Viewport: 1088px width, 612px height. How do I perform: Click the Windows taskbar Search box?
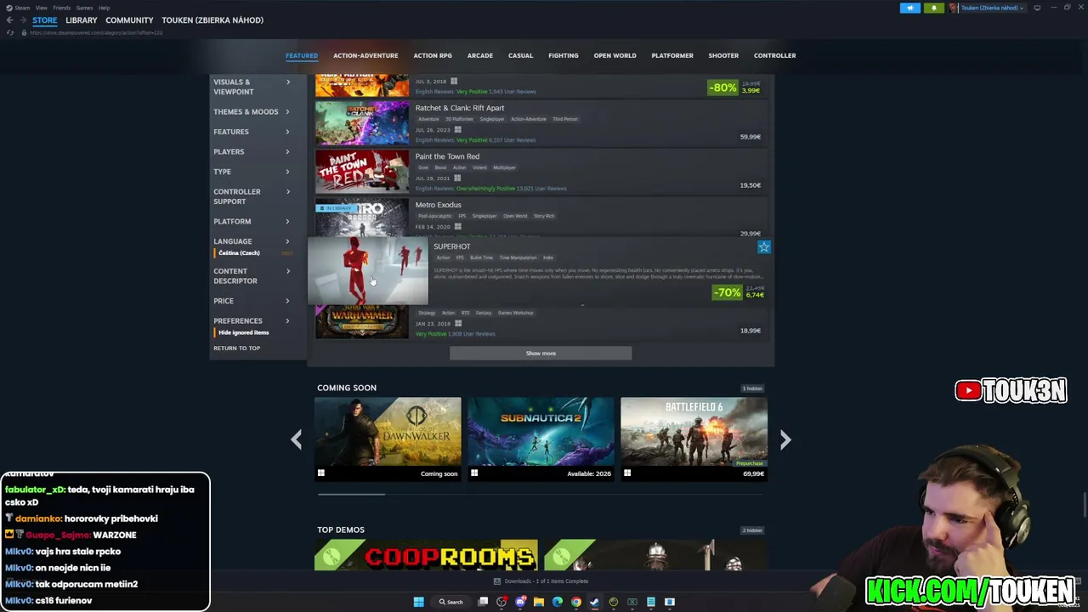(450, 602)
